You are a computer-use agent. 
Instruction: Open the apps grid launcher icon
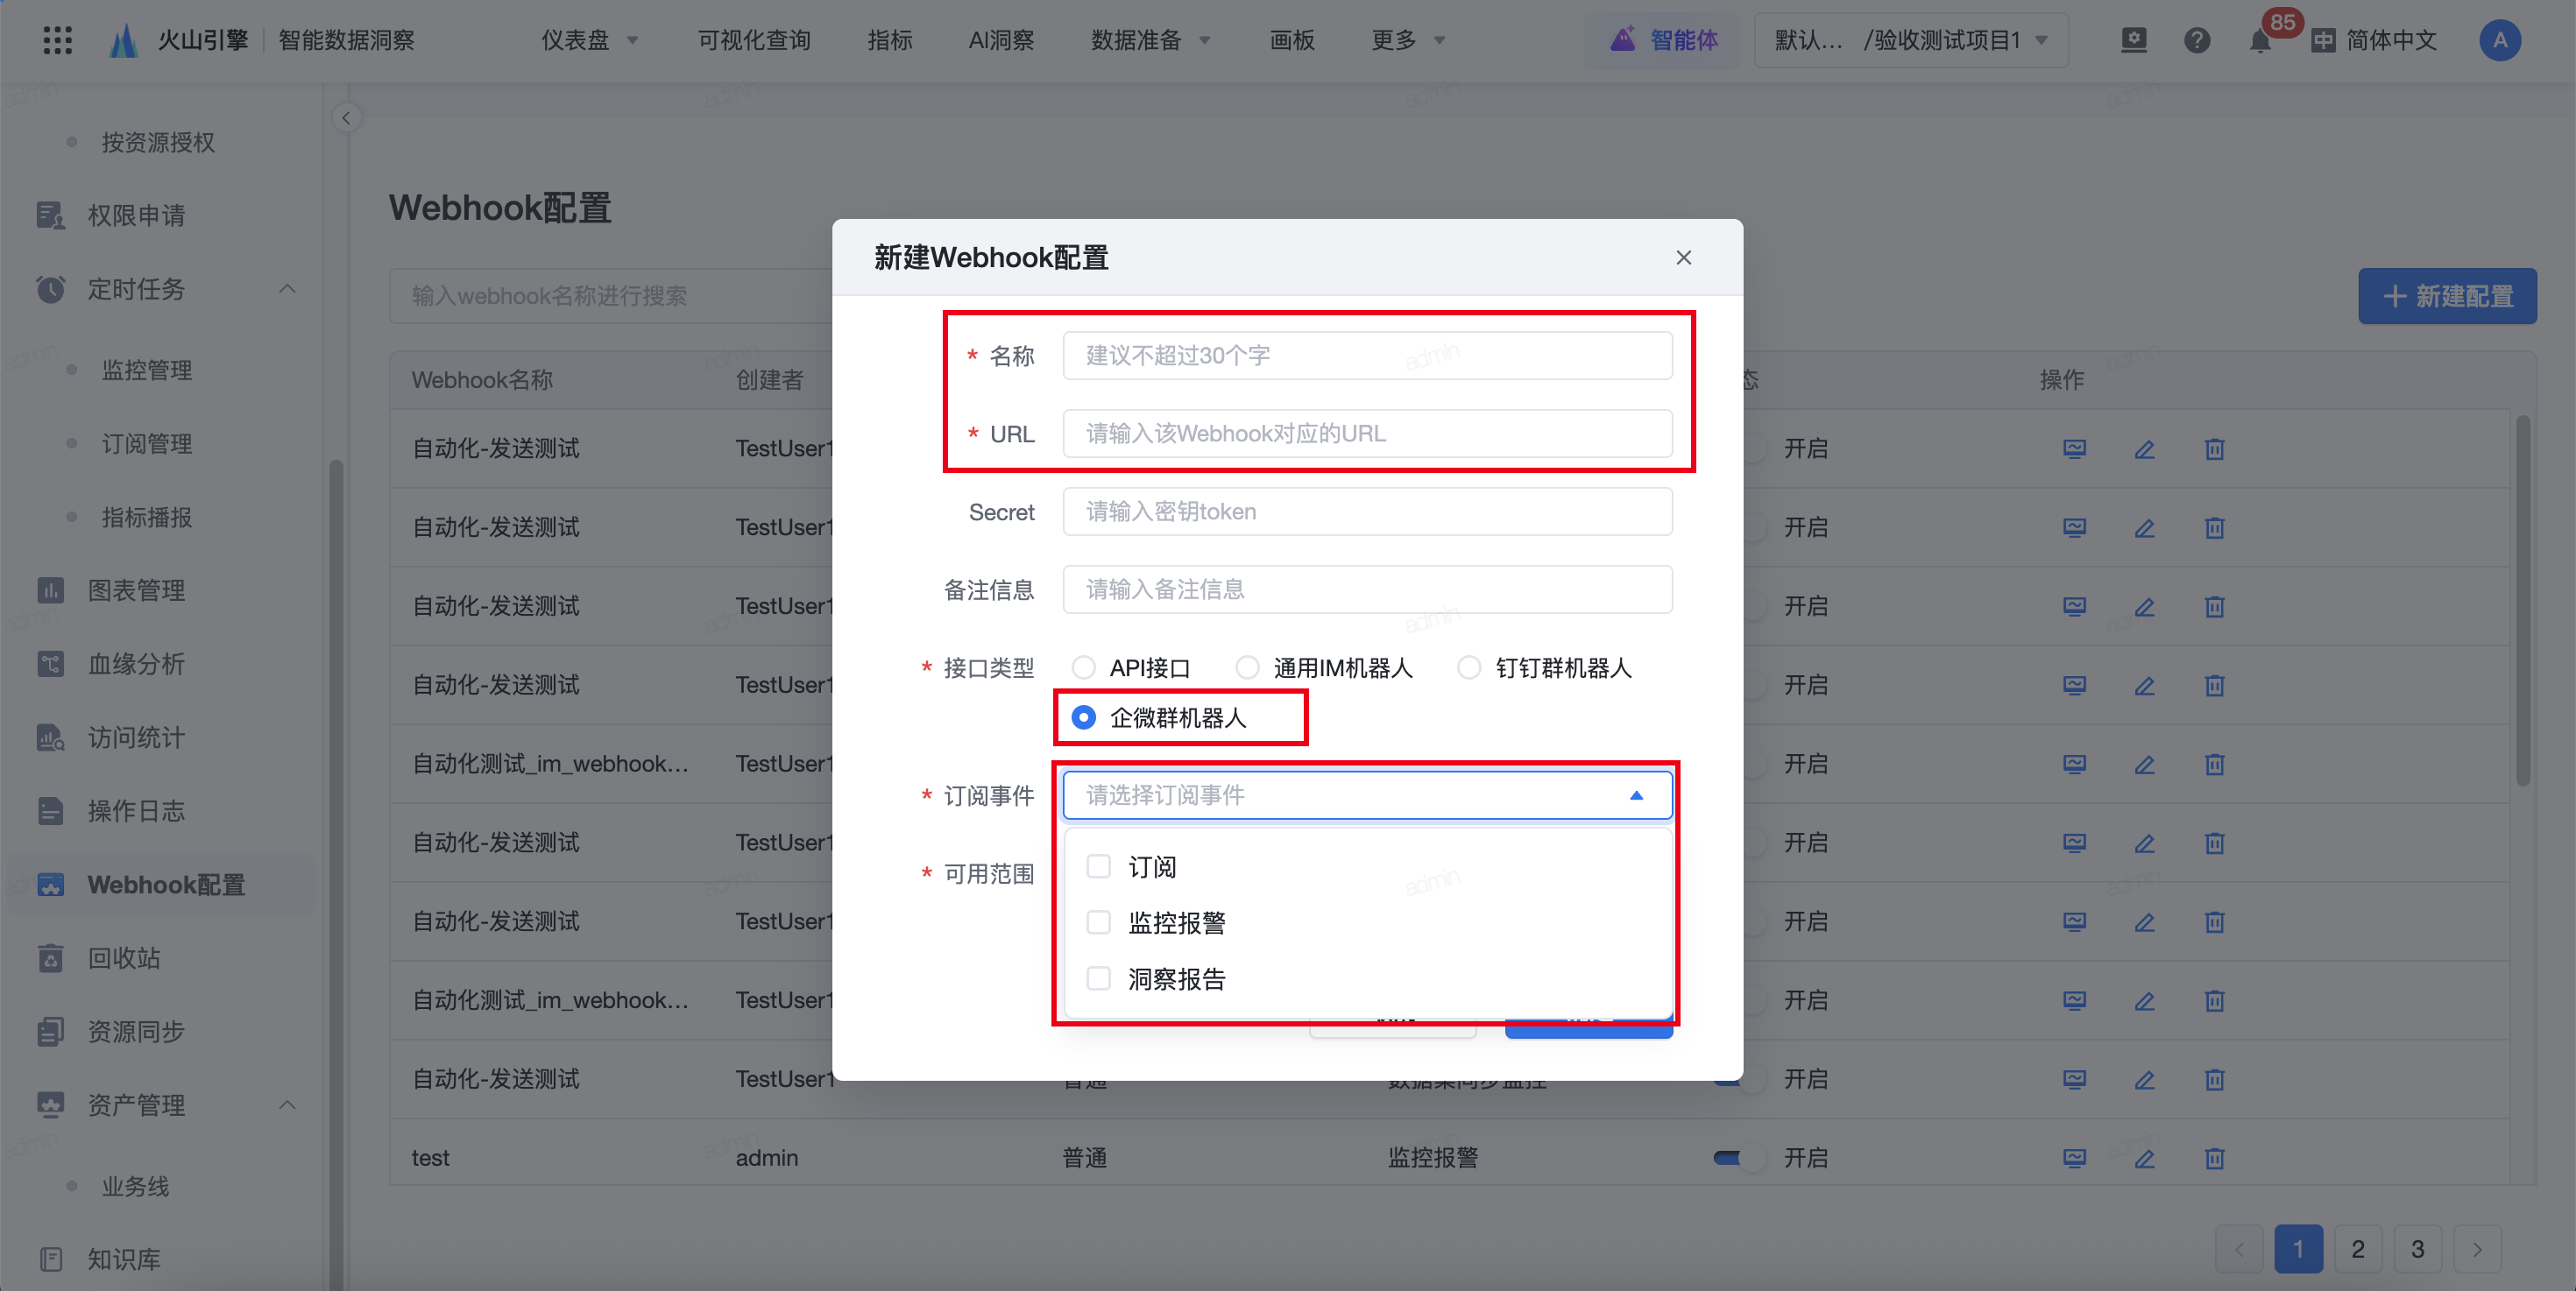pyautogui.click(x=57, y=40)
